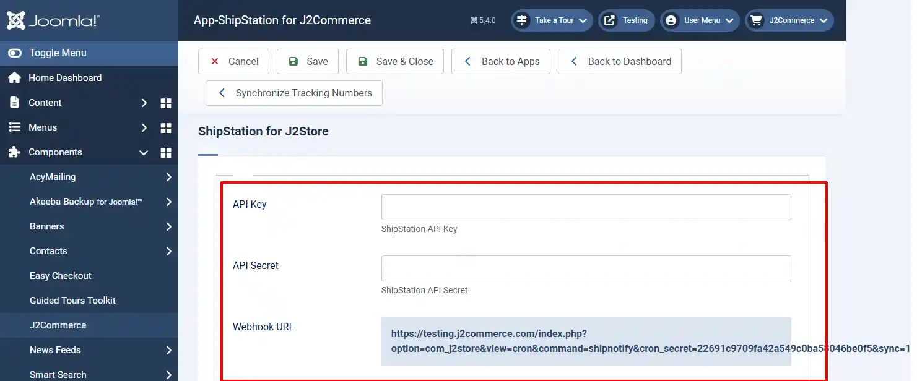This screenshot has height=381, width=917.
Task: Click the App-ShipStation for J2Commerce title
Action: (282, 20)
